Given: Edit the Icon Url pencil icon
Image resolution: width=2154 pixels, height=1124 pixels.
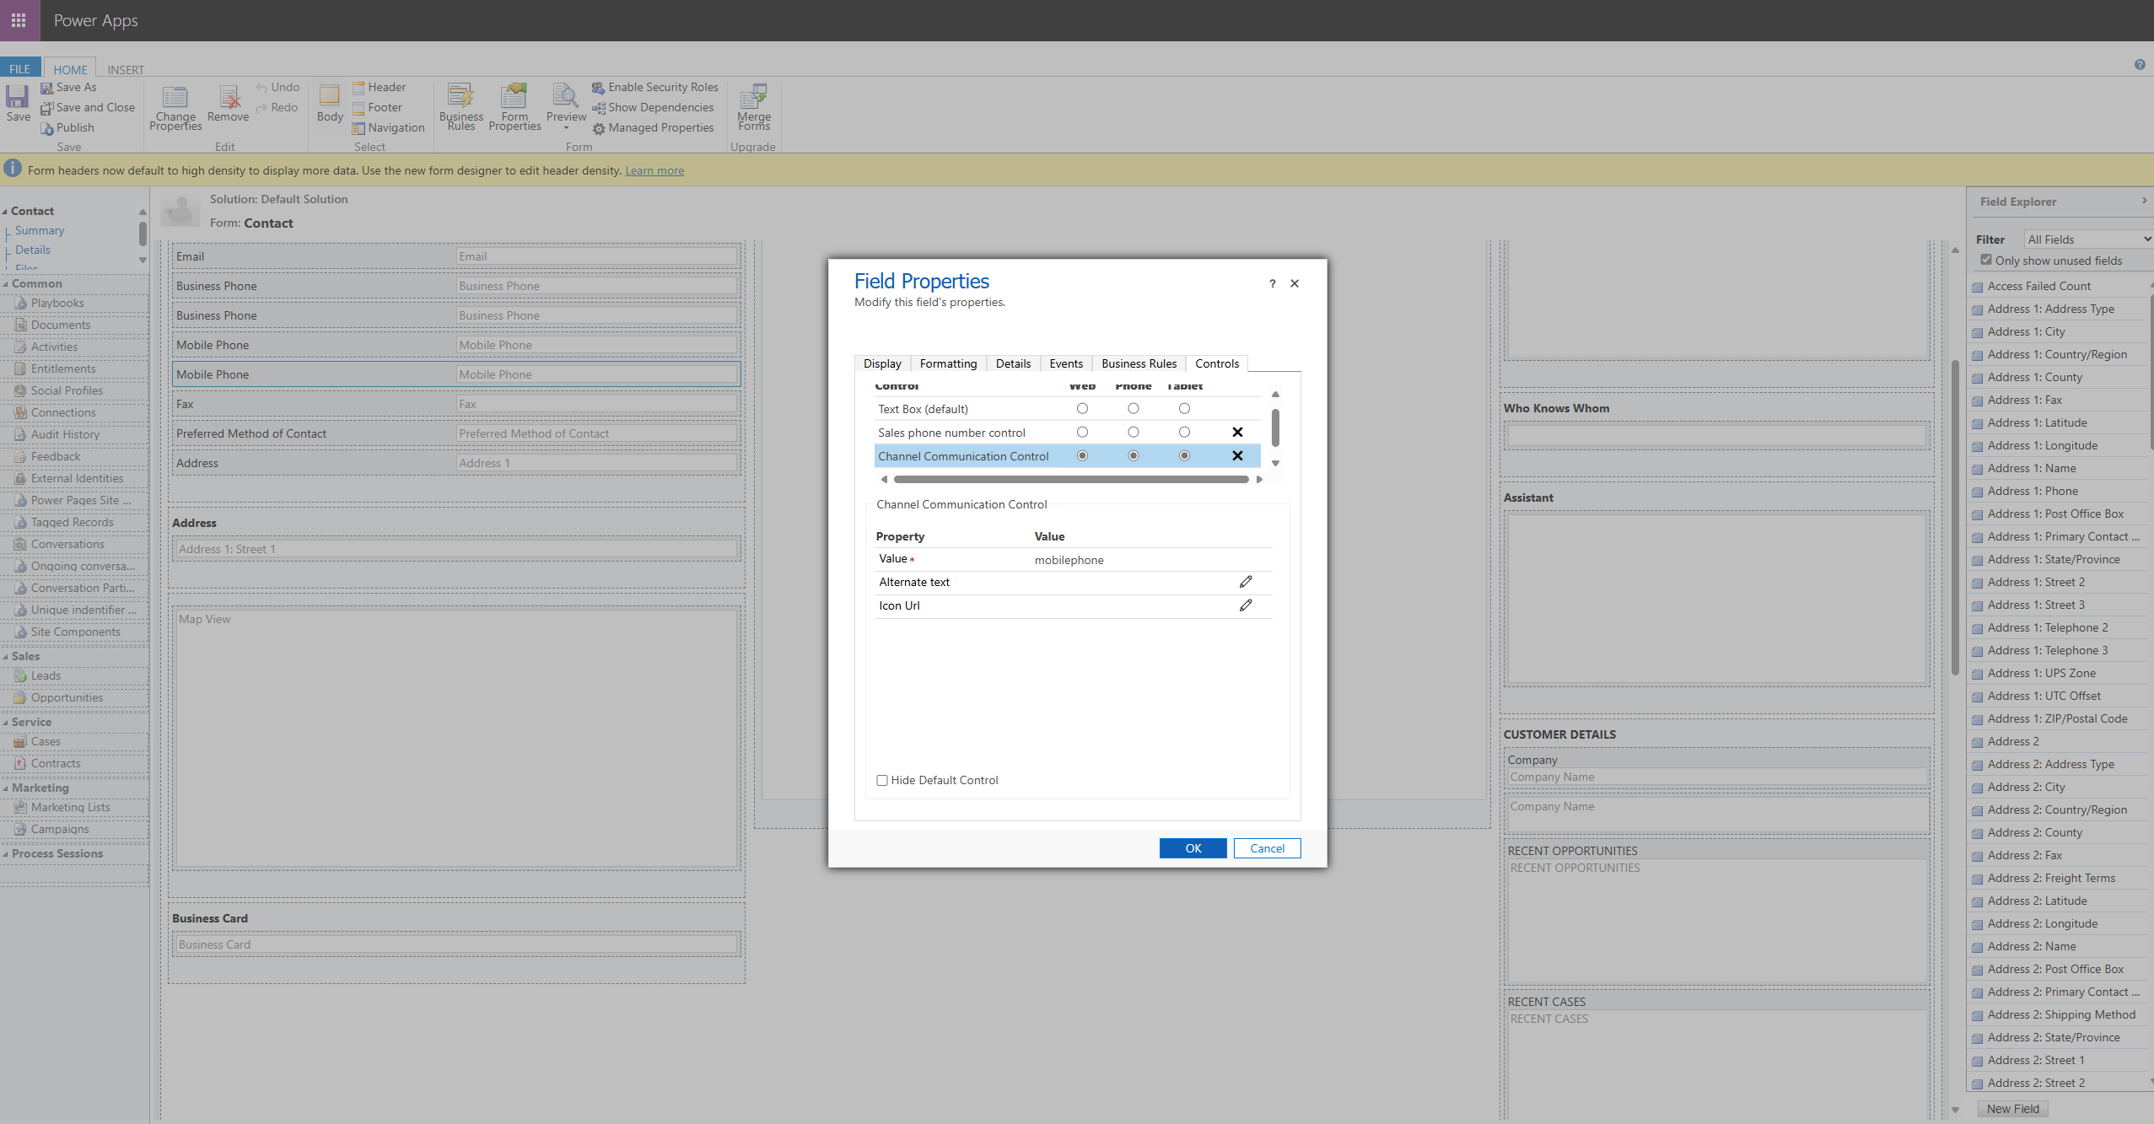Looking at the screenshot, I should point(1245,605).
